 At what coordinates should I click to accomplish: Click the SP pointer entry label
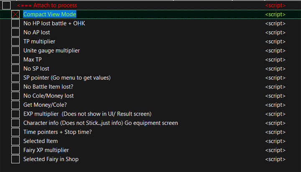[67, 78]
